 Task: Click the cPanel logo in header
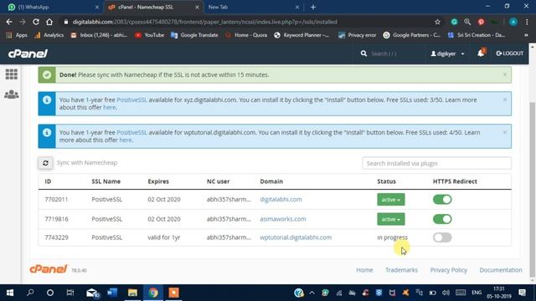click(28, 54)
